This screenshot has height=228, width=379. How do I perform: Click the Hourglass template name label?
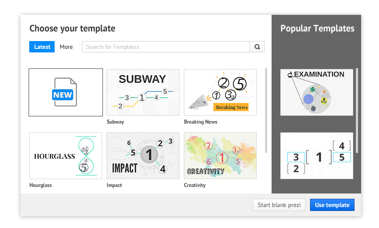point(41,185)
